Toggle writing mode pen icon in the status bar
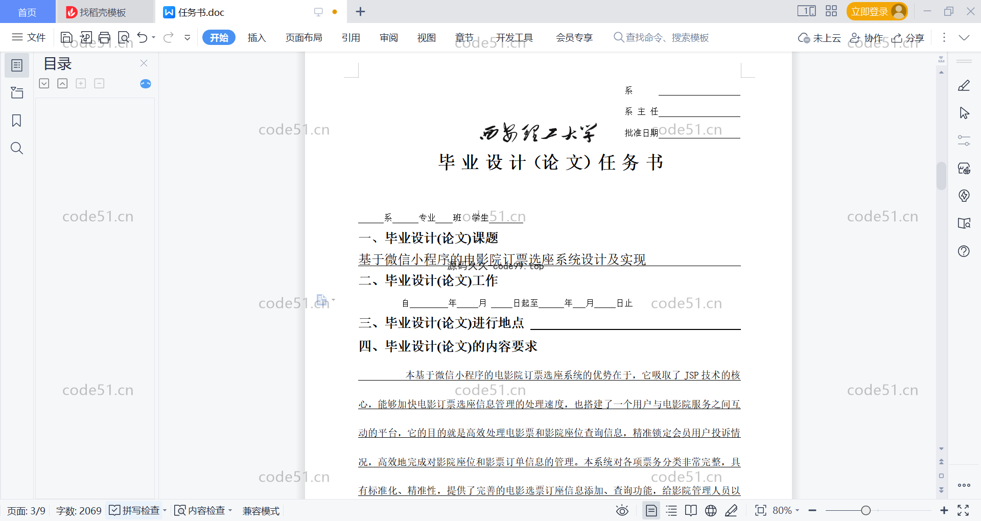 tap(731, 510)
